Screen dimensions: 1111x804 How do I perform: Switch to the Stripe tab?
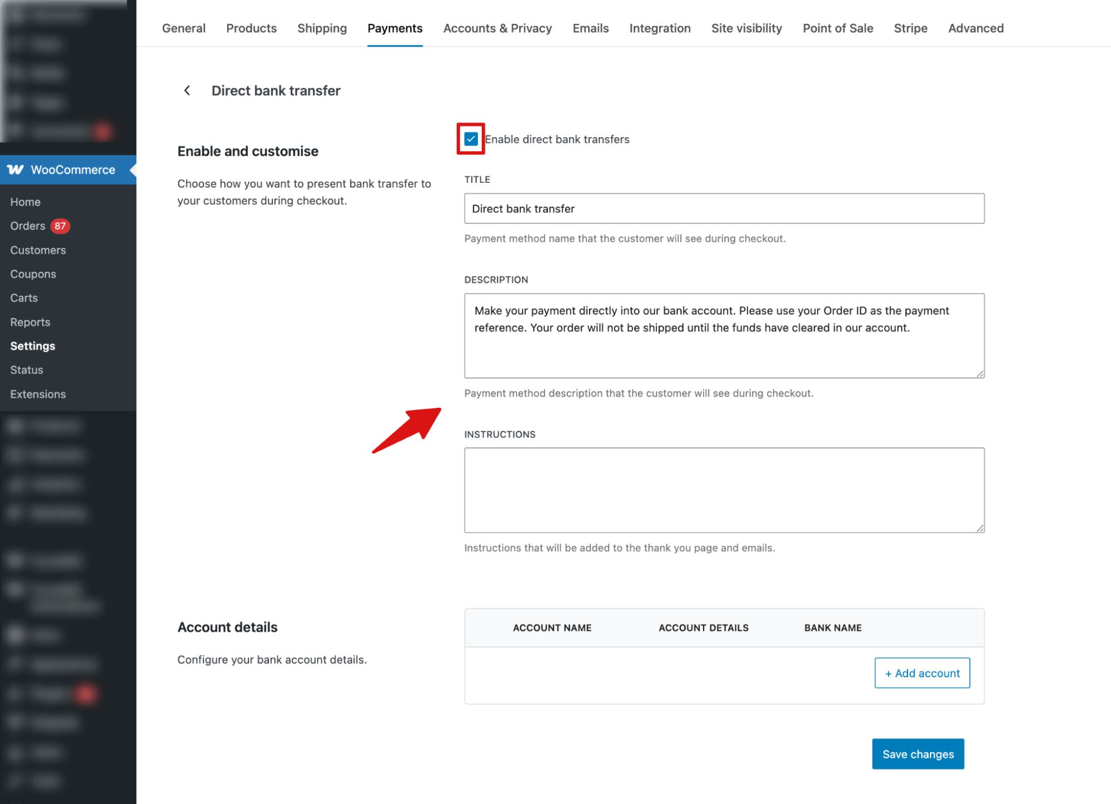[910, 28]
